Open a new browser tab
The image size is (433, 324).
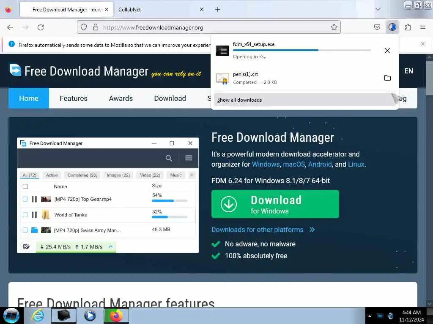(x=218, y=10)
